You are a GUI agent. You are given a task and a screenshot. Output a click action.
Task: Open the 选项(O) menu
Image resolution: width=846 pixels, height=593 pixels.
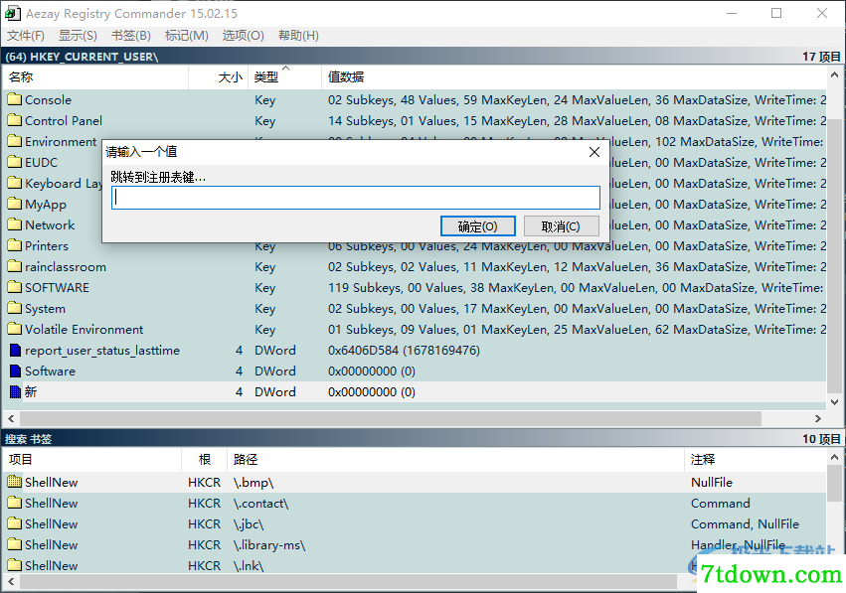[243, 36]
